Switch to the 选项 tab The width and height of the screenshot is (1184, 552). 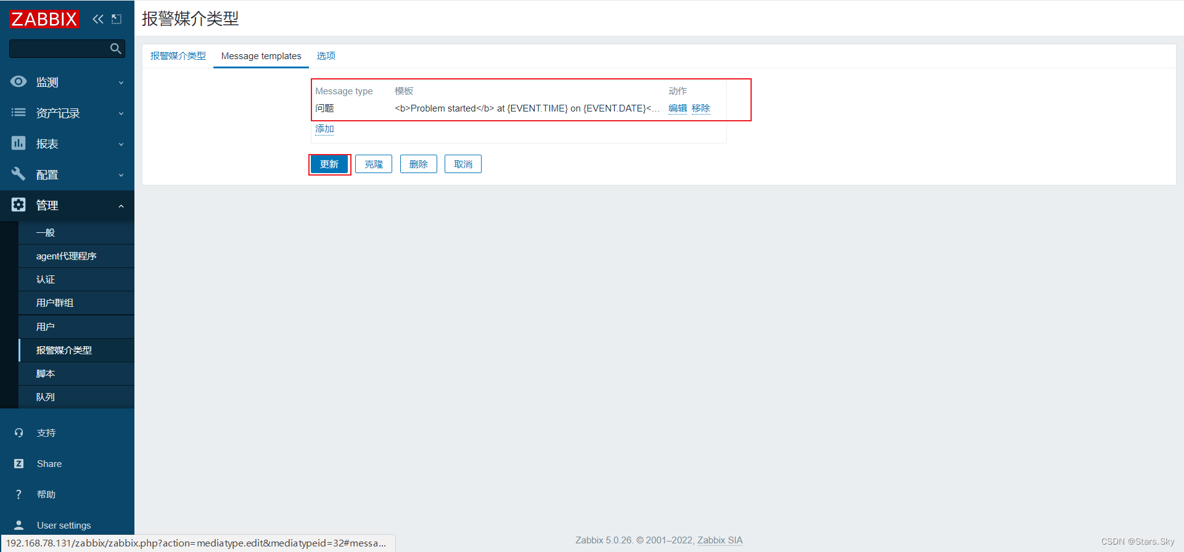tap(326, 56)
